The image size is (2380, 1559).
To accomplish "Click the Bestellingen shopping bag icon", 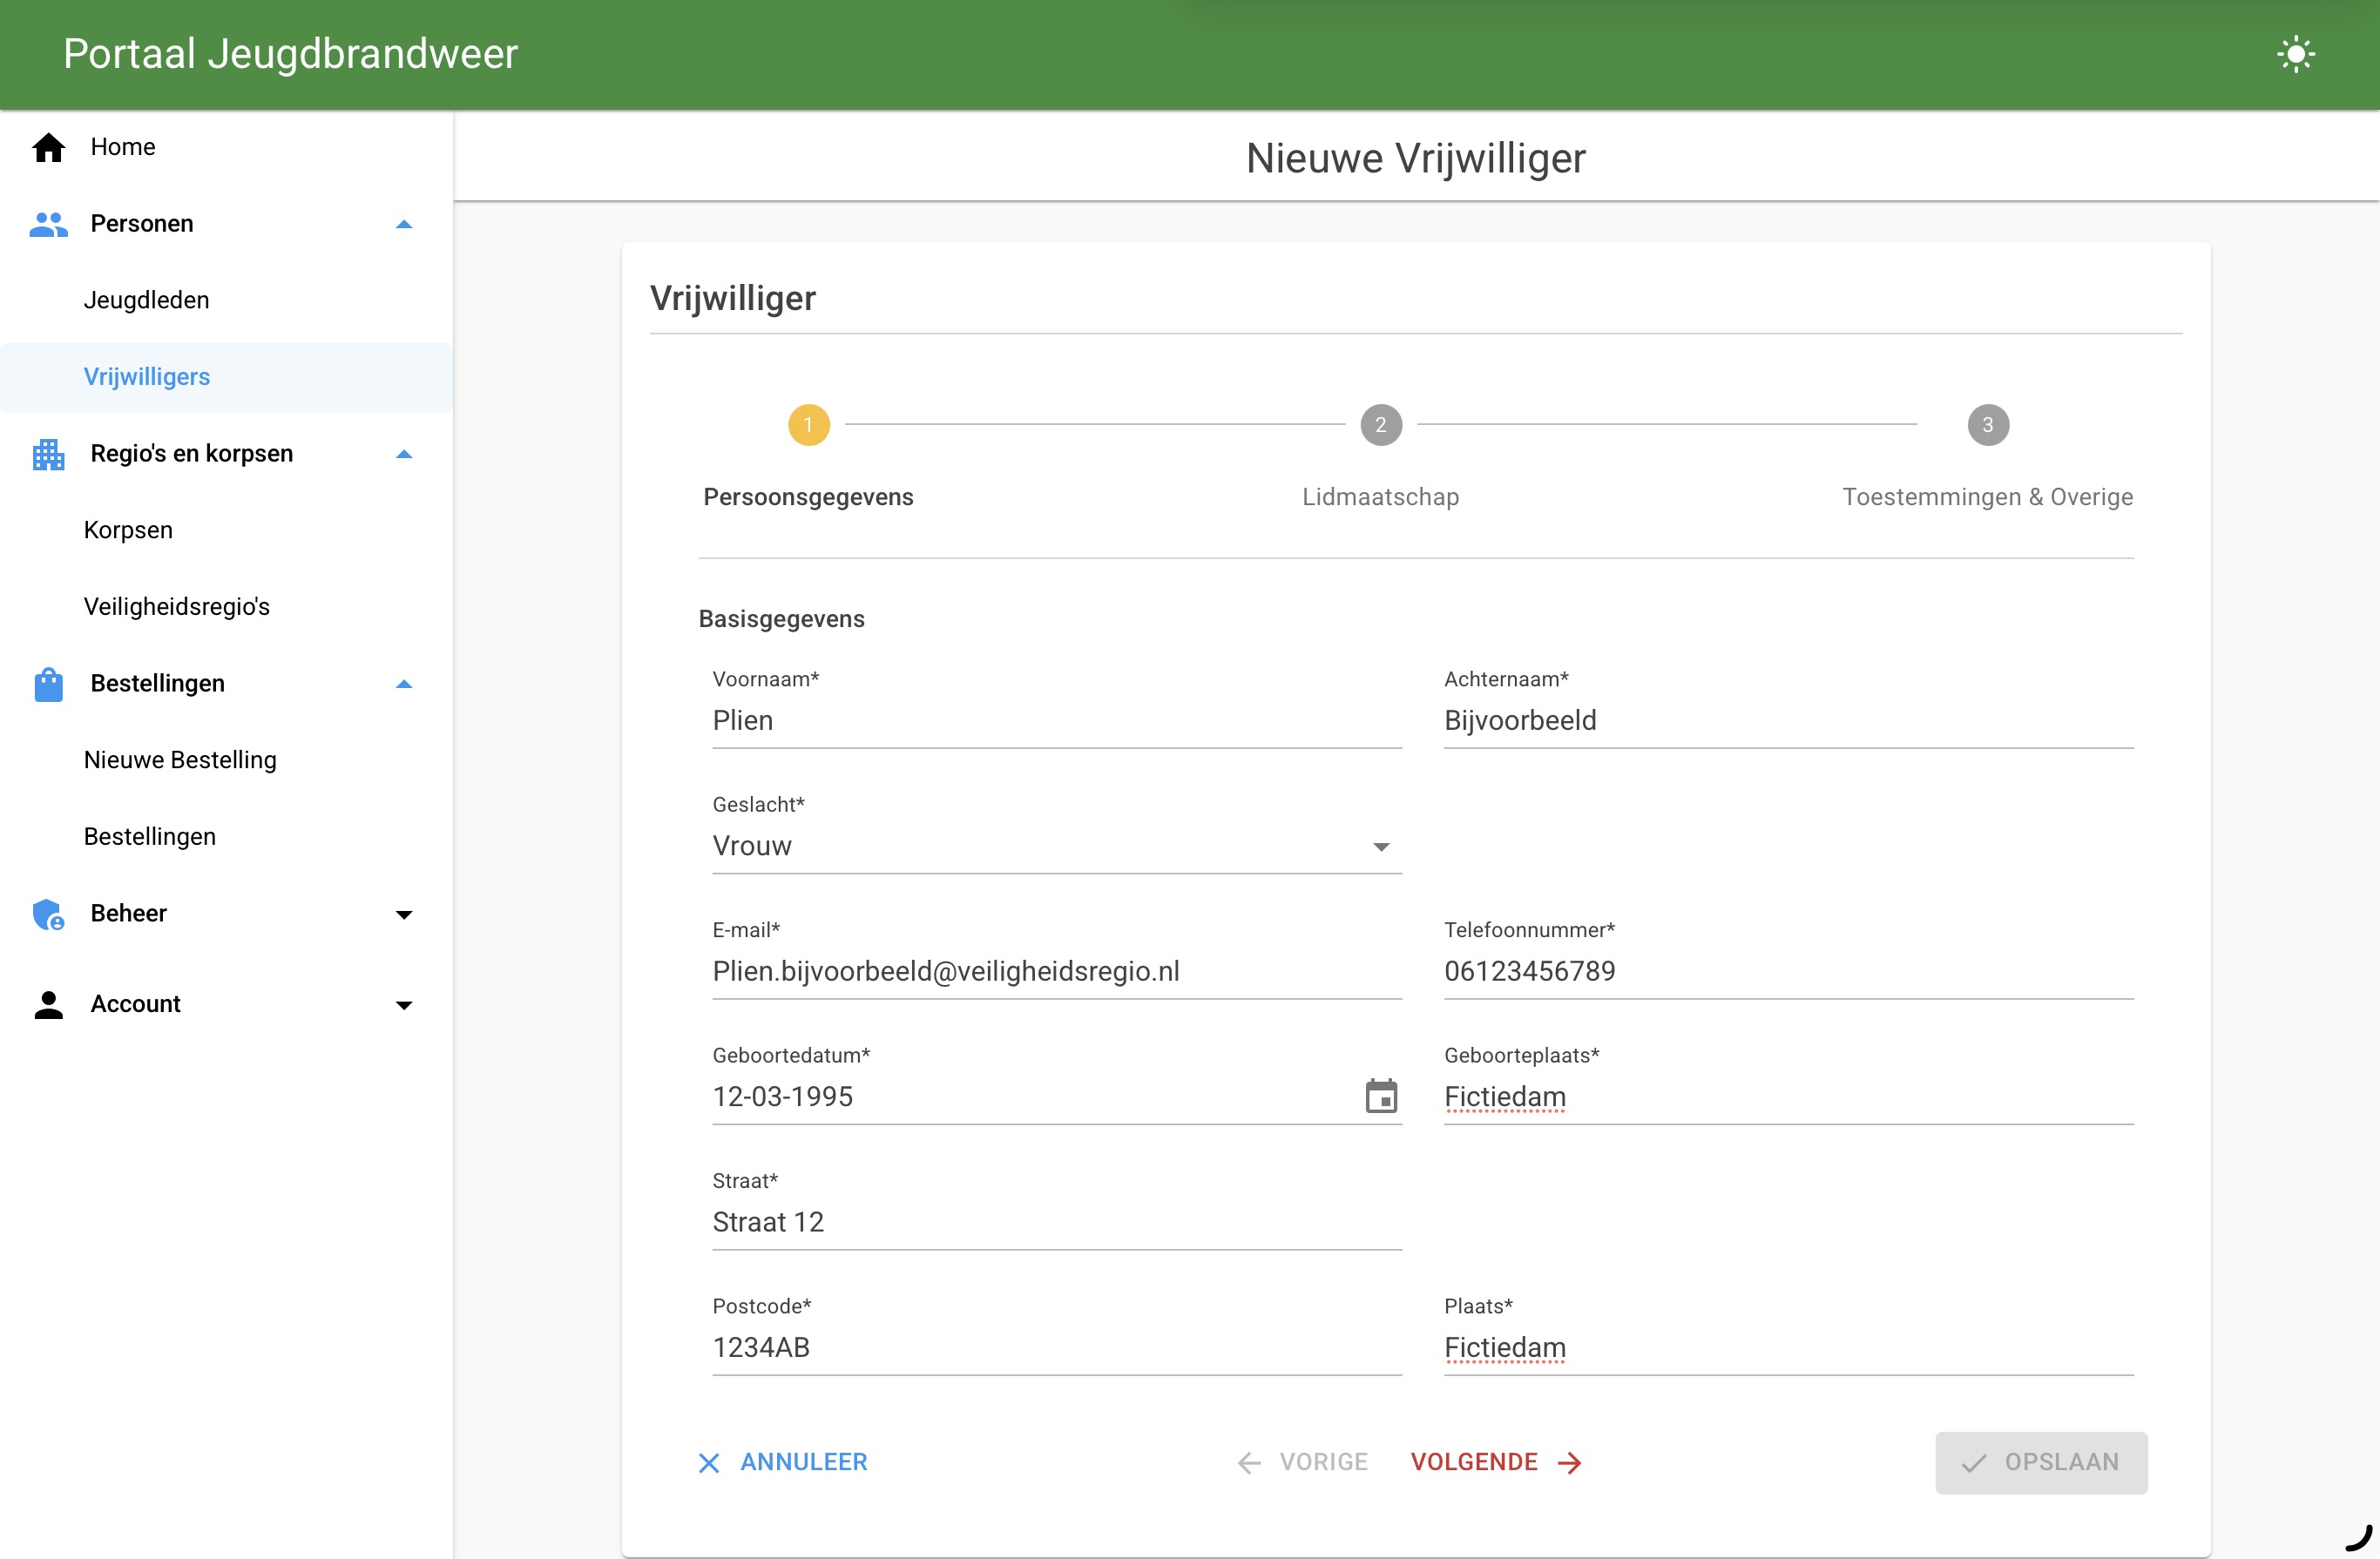I will (x=48, y=684).
